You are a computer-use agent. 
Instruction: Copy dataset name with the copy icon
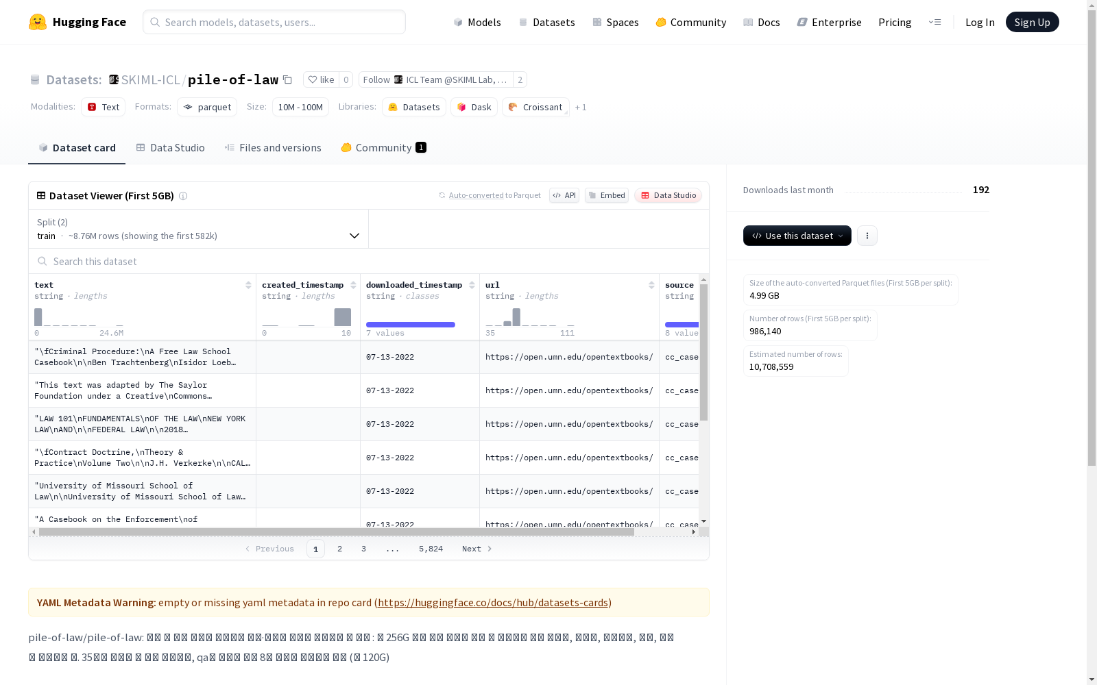pyautogui.click(x=288, y=80)
